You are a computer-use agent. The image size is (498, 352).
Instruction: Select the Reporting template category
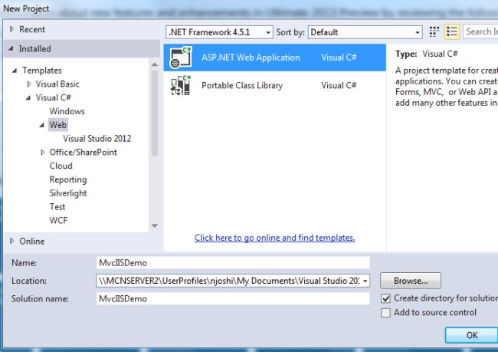click(x=68, y=179)
